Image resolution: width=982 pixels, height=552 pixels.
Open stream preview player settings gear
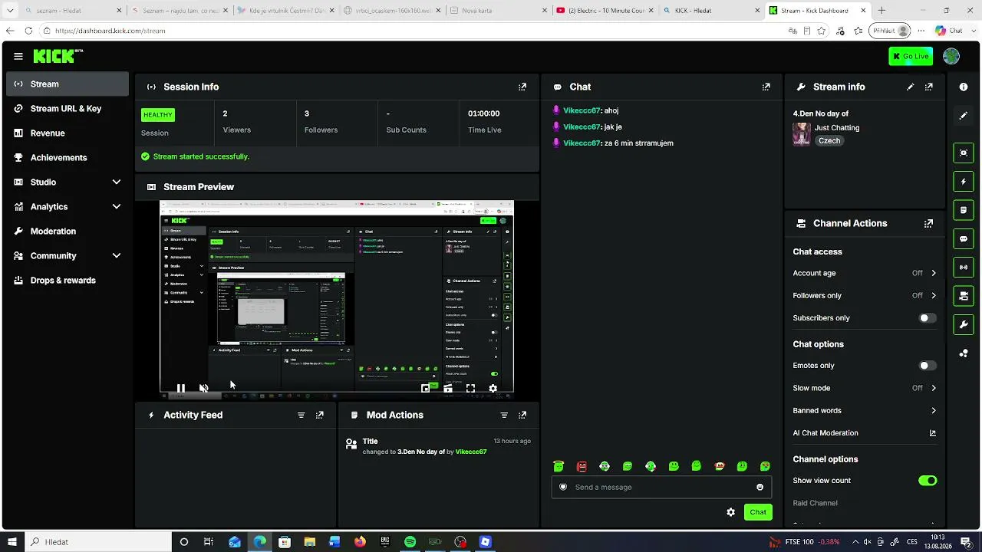click(x=493, y=389)
